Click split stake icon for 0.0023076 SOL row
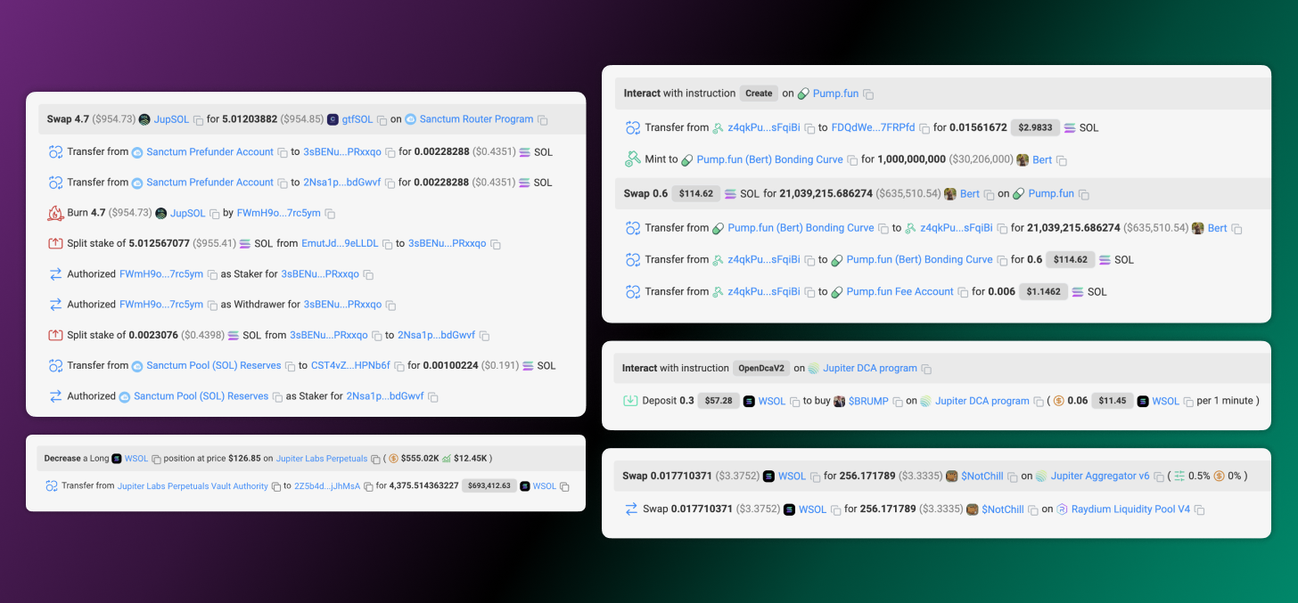 point(55,335)
